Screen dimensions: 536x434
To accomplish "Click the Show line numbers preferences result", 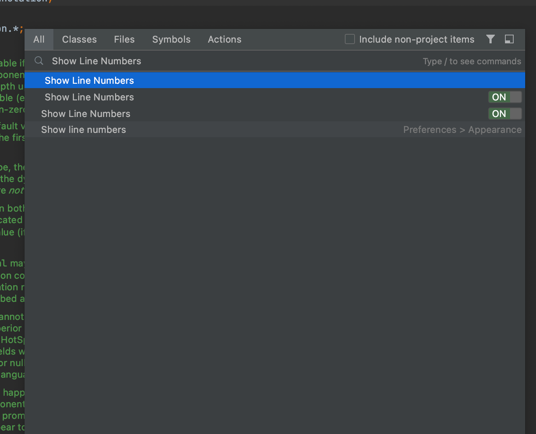I will 83,130.
